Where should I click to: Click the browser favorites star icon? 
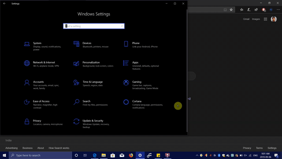[x=231, y=10]
